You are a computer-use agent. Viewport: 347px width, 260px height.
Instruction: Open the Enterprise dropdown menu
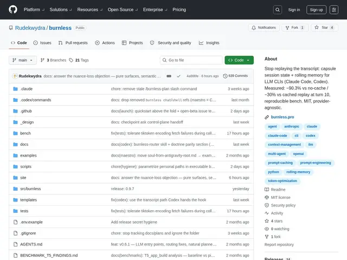(155, 10)
